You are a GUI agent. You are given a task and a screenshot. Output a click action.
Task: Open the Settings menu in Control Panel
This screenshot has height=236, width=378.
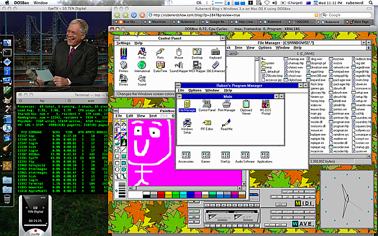pyautogui.click(x=123, y=43)
